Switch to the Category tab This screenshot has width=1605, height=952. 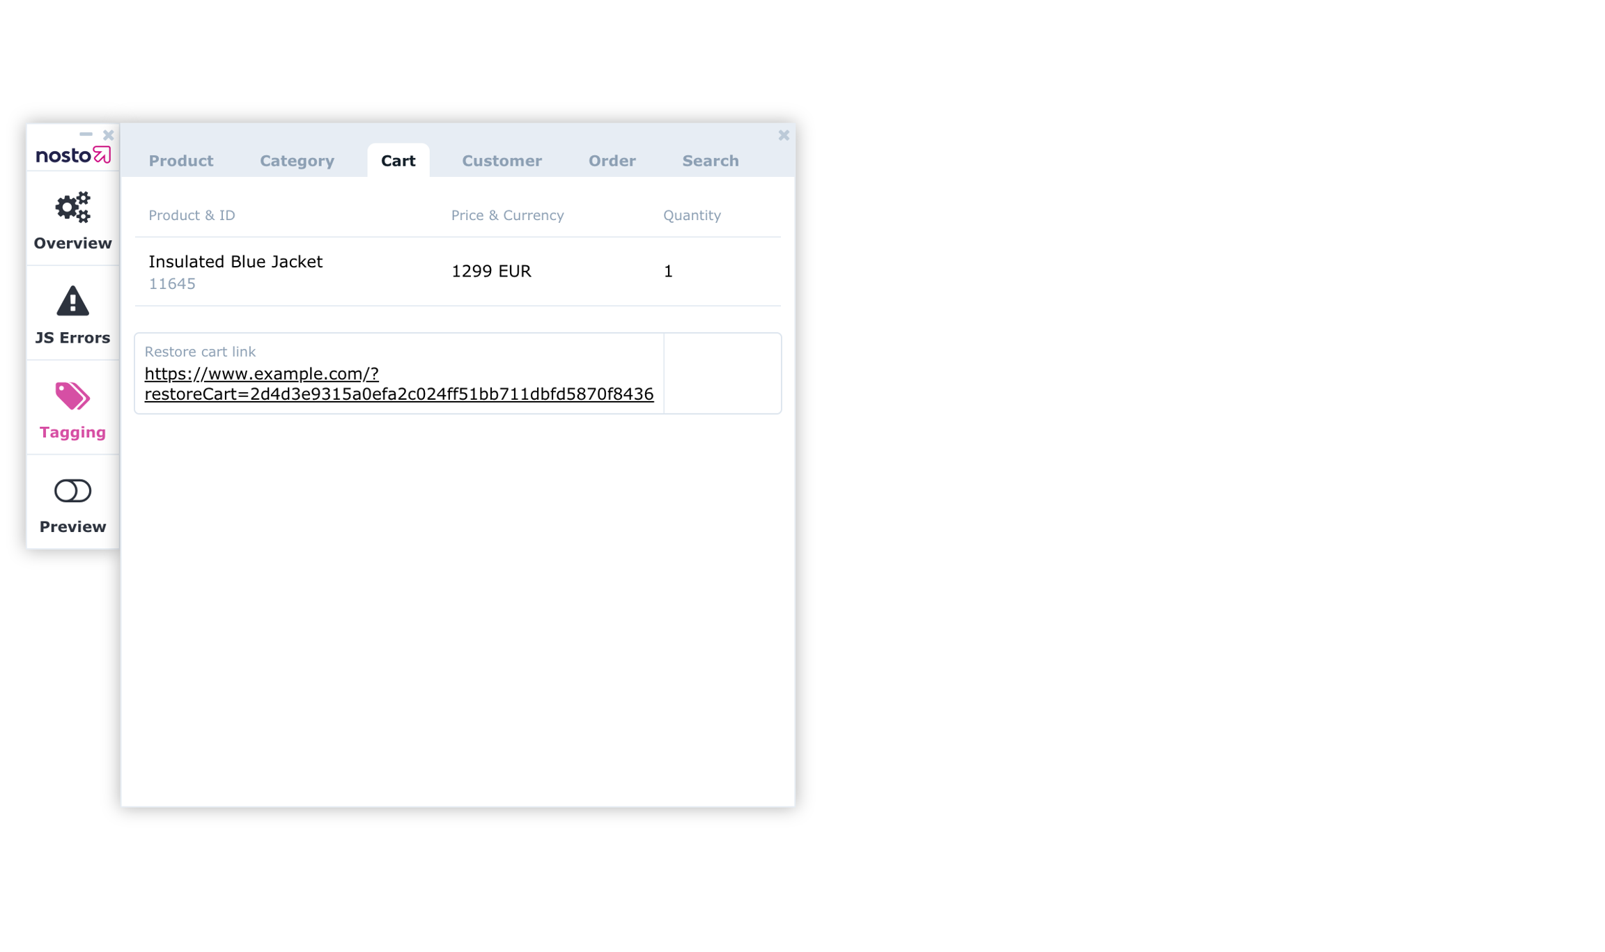[x=297, y=161]
